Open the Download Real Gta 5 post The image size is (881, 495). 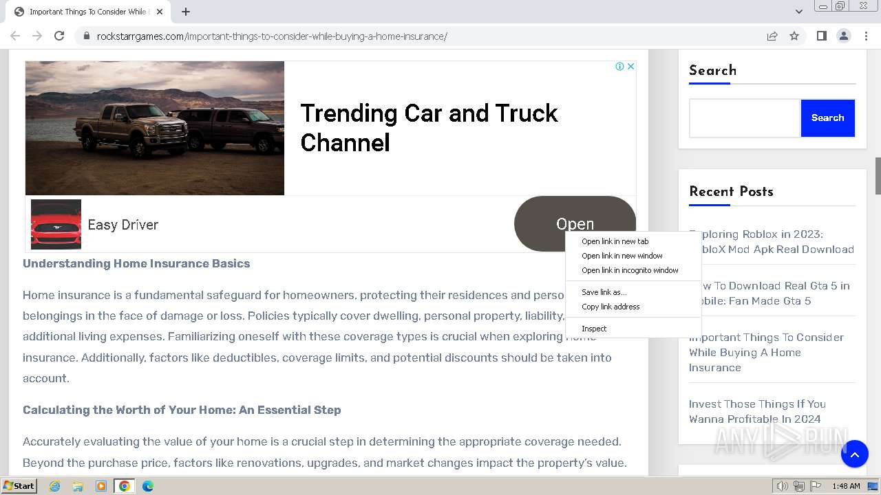tap(769, 294)
